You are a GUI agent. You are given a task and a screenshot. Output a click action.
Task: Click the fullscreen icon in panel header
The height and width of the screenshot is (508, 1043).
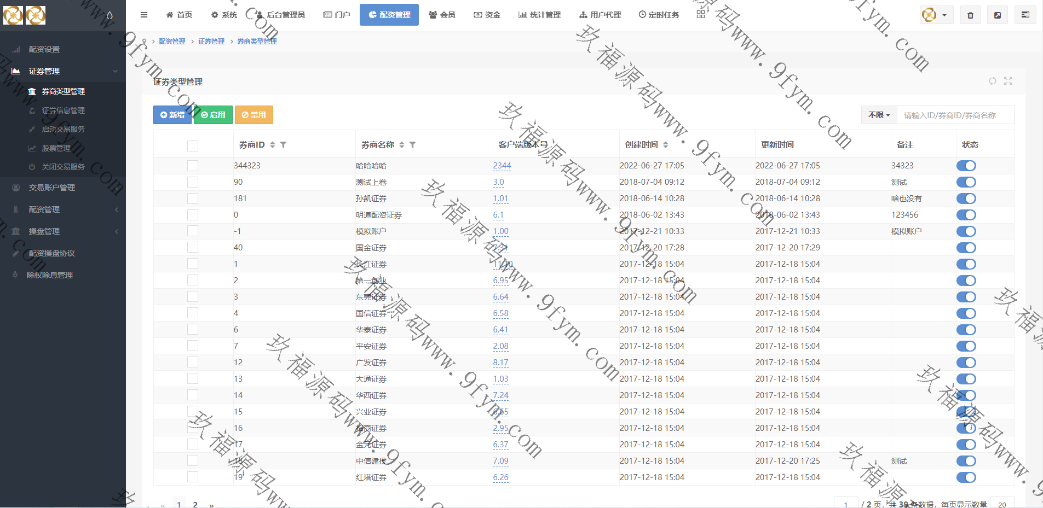[x=1008, y=81]
